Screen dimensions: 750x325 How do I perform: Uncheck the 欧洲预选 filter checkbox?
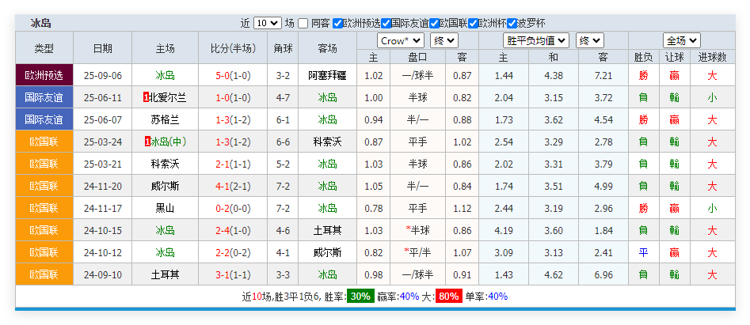[x=338, y=23]
